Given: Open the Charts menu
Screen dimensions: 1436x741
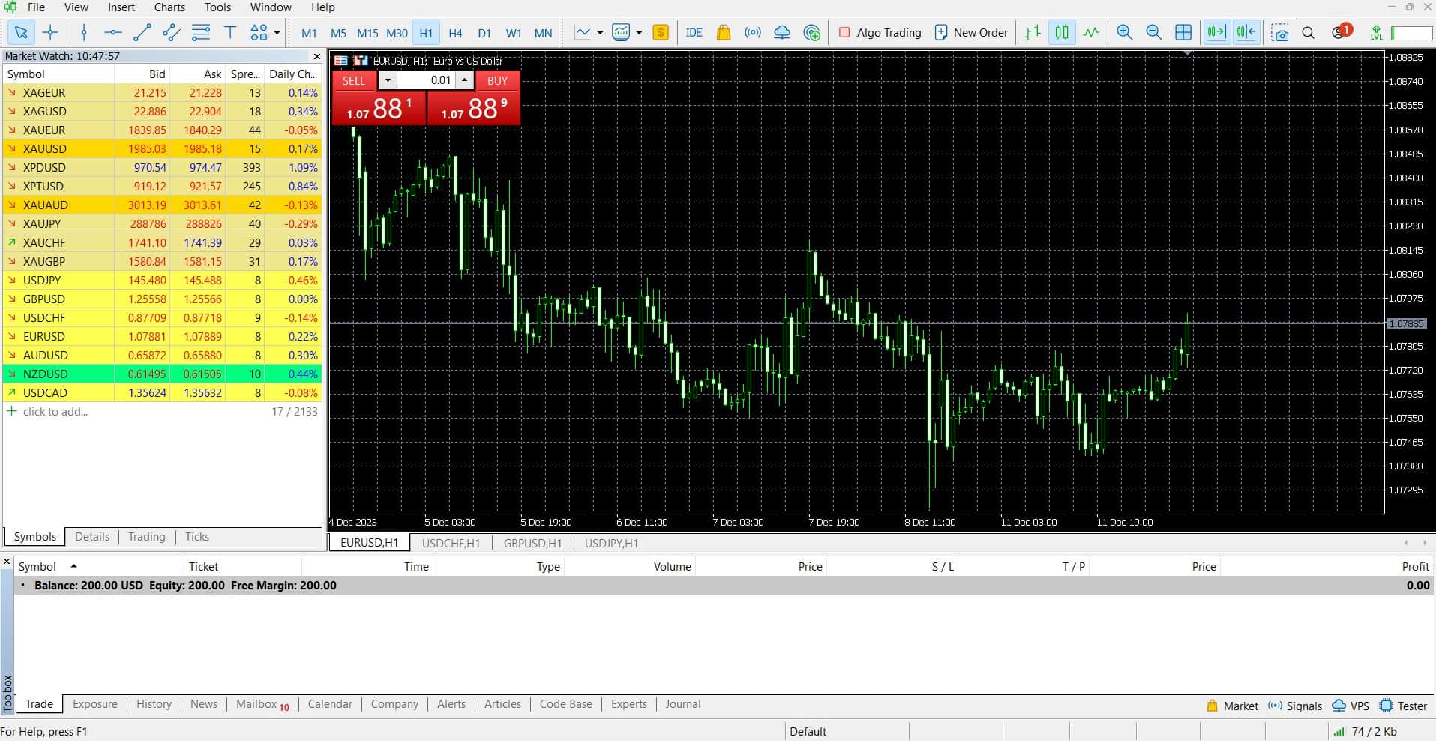Looking at the screenshot, I should [169, 7].
